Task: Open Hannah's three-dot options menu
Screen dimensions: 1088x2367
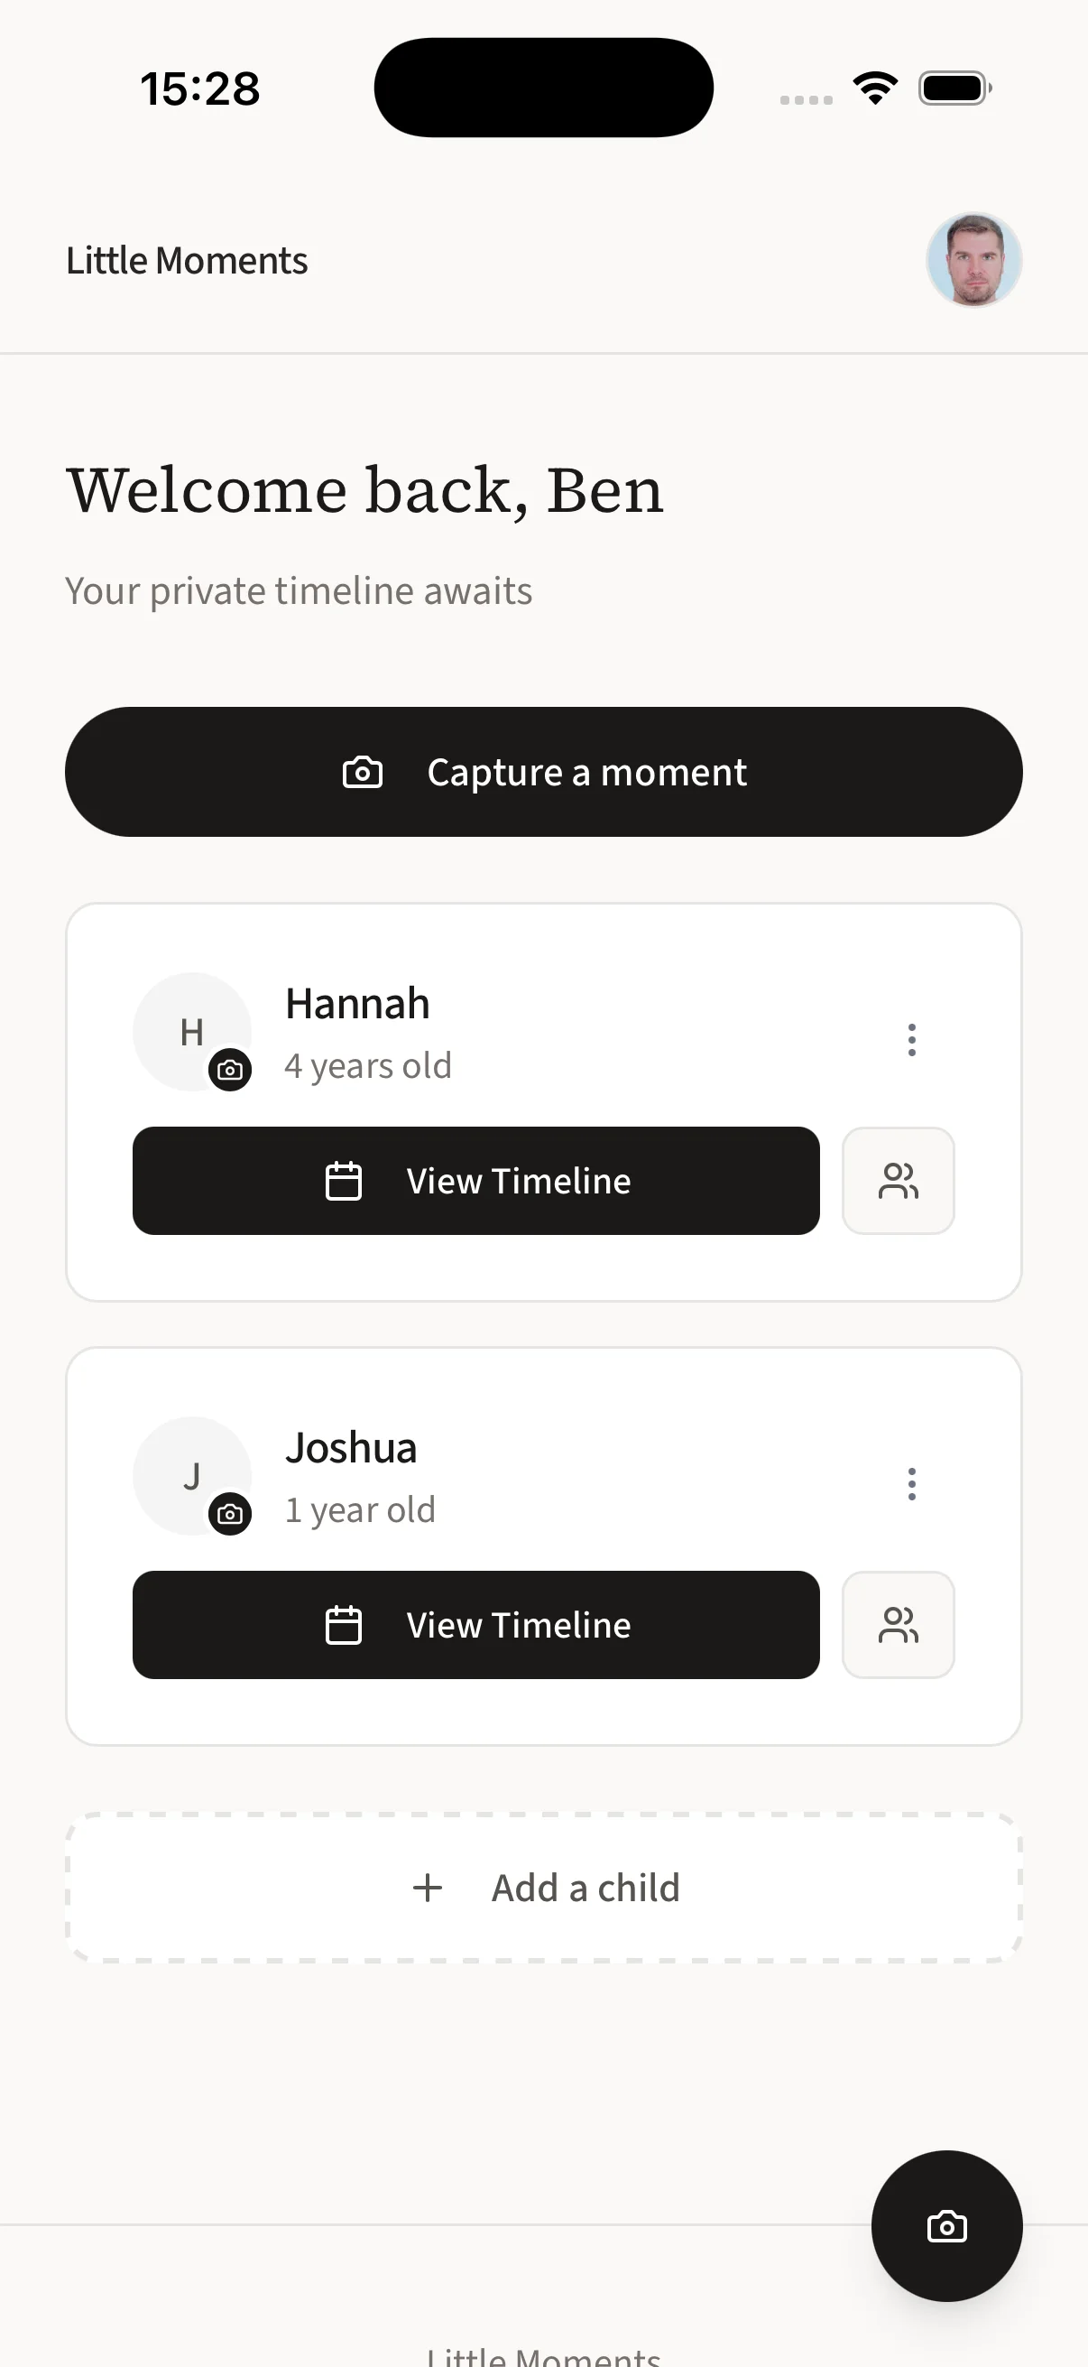Action: [x=912, y=1039]
